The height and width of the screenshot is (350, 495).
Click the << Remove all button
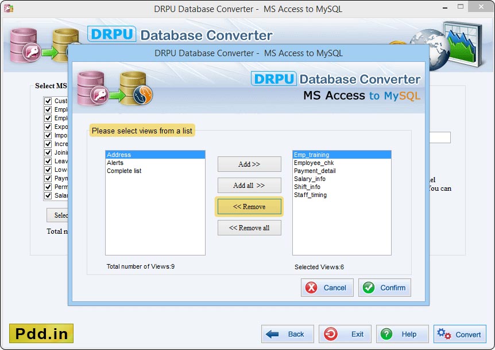(x=249, y=228)
